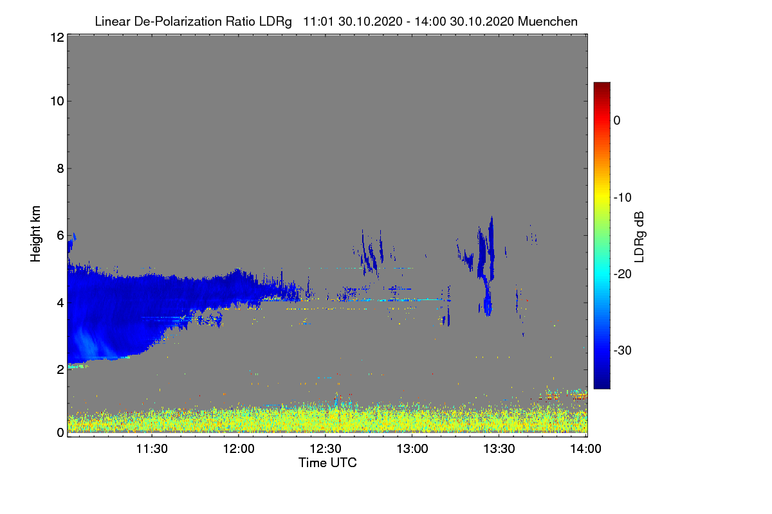Click the height axis tick label '2'
The height and width of the screenshot is (514, 772).
tap(60, 369)
